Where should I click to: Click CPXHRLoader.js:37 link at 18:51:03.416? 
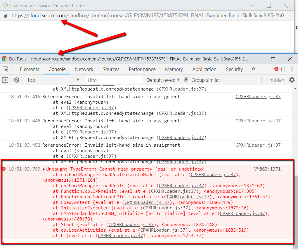(258, 97)
